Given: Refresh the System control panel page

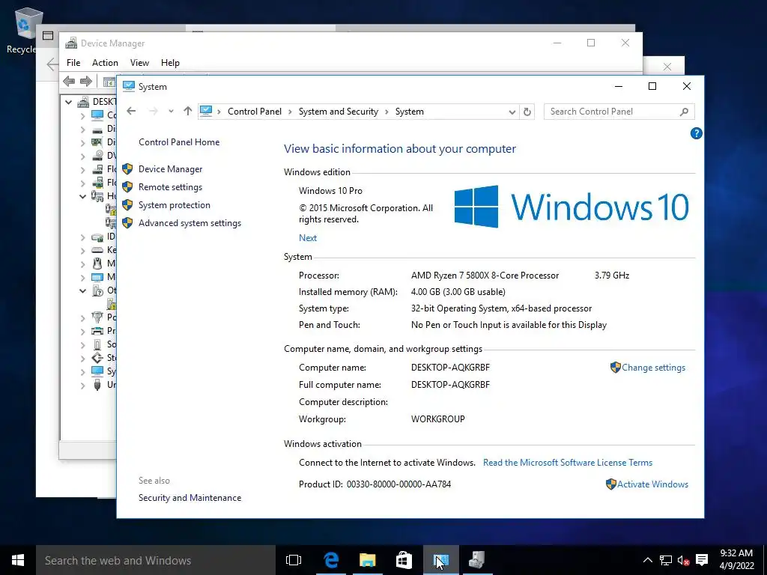Looking at the screenshot, I should pyautogui.click(x=527, y=112).
